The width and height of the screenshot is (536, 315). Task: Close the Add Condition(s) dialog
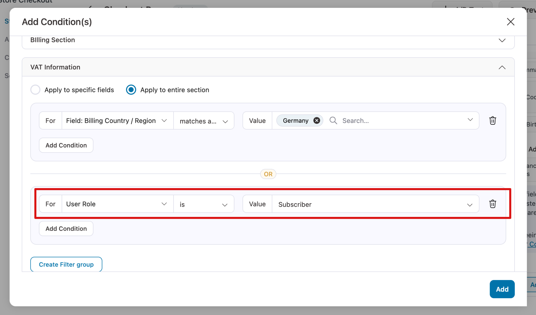pos(510,22)
